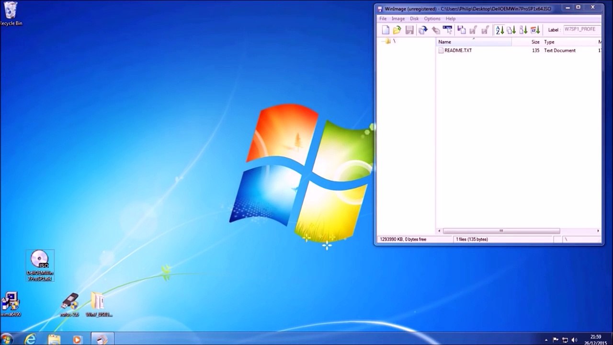The height and width of the screenshot is (345, 613).
Task: Click the horizontal scrollbar thumb in file list
Action: [501, 231]
